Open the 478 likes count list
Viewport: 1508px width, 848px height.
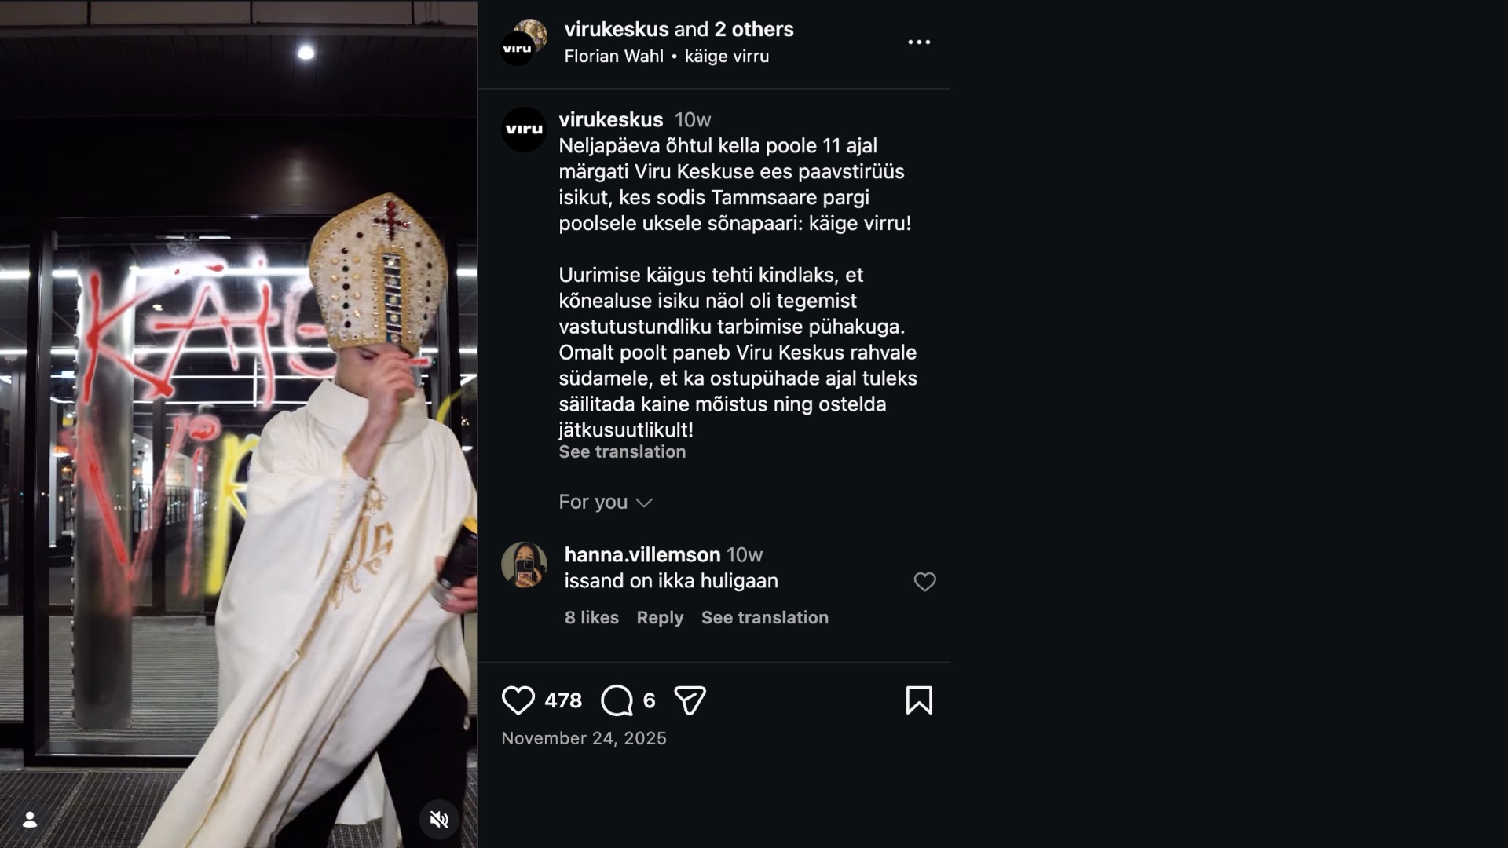click(563, 700)
